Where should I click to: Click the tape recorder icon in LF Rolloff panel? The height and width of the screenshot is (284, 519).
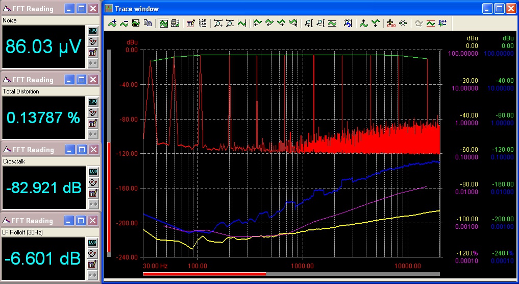click(x=93, y=253)
